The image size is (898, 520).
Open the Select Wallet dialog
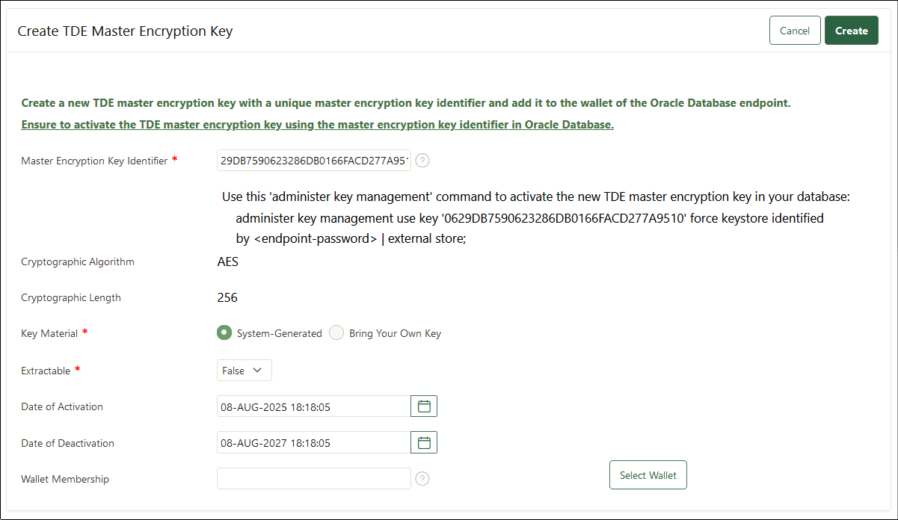(x=648, y=474)
